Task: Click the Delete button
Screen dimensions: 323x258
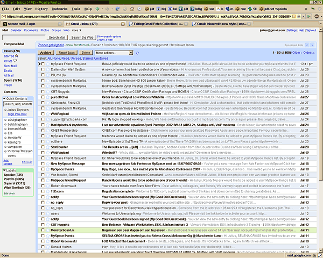Action: tap(86, 53)
